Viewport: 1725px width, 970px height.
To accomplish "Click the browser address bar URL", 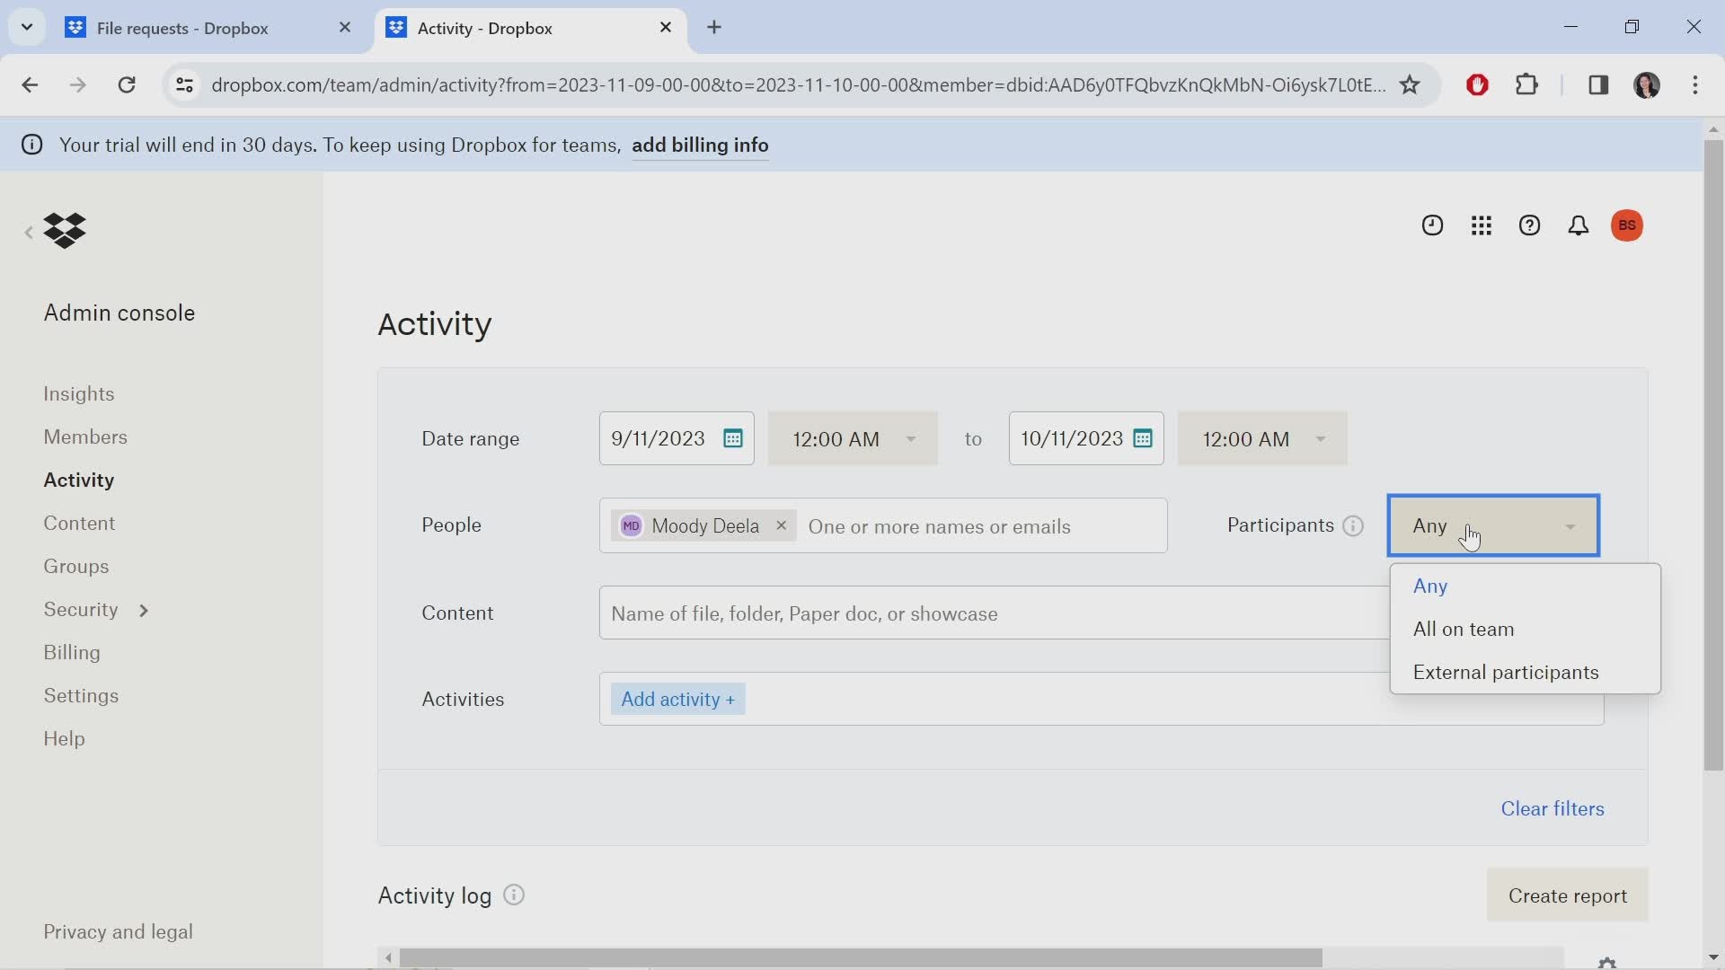I will 798,84.
